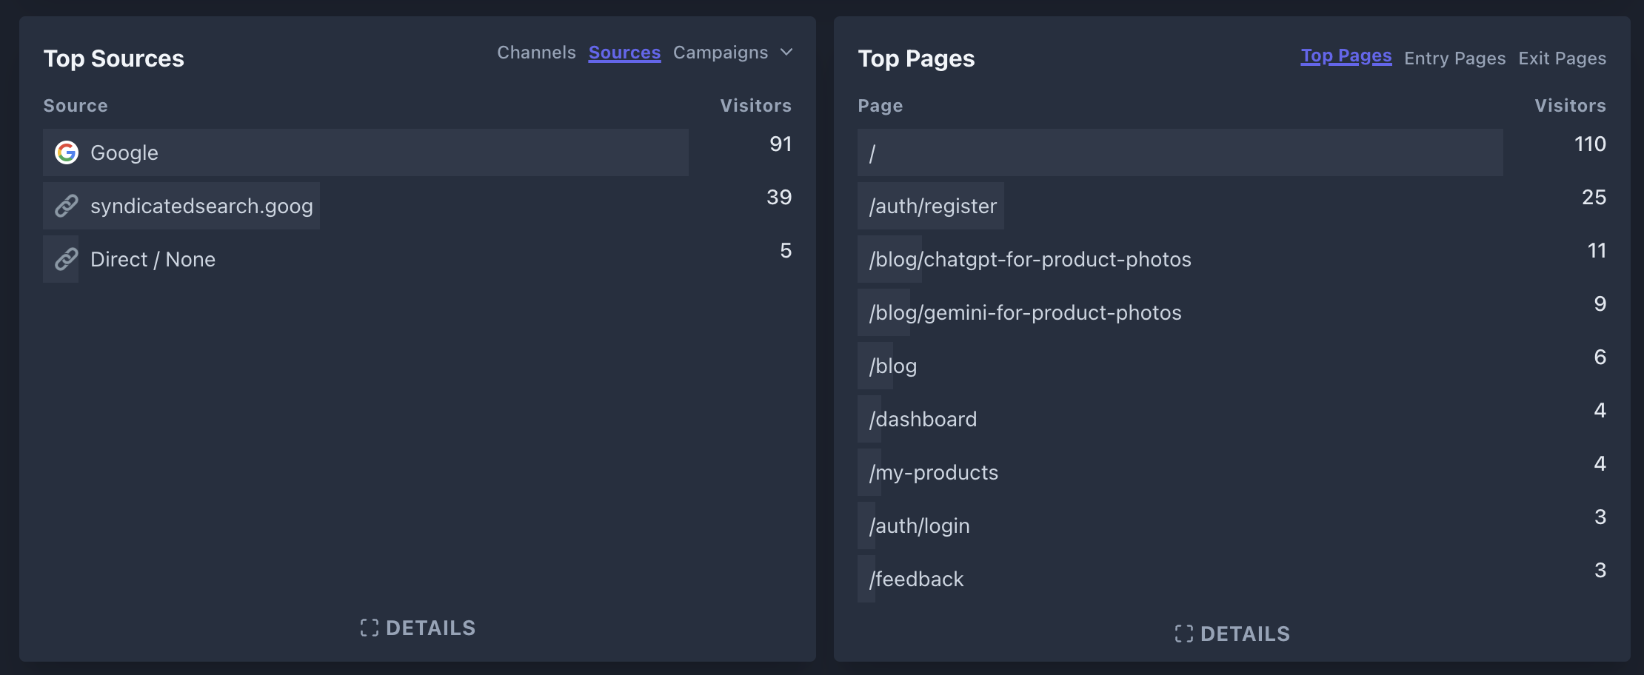Show the Exit Pages tab

(x=1562, y=58)
